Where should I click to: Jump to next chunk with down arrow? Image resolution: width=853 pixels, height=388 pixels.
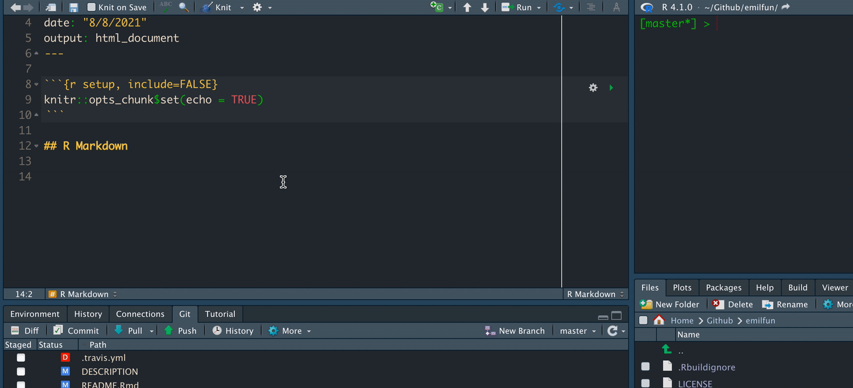485,7
